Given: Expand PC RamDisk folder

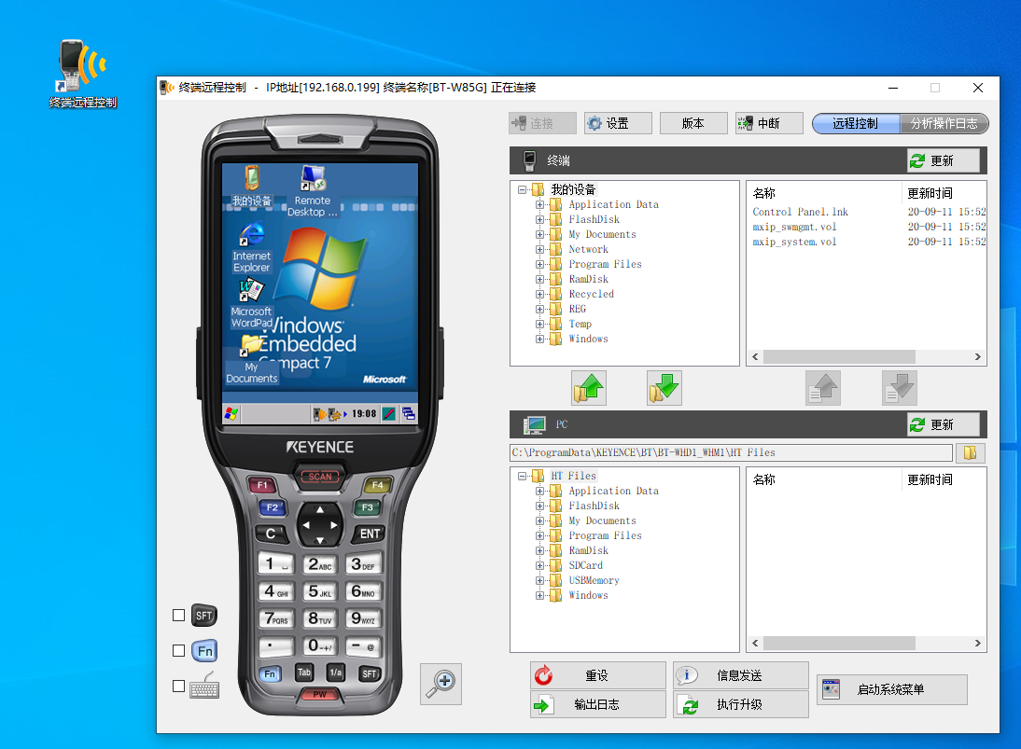Looking at the screenshot, I should pyautogui.click(x=539, y=550).
